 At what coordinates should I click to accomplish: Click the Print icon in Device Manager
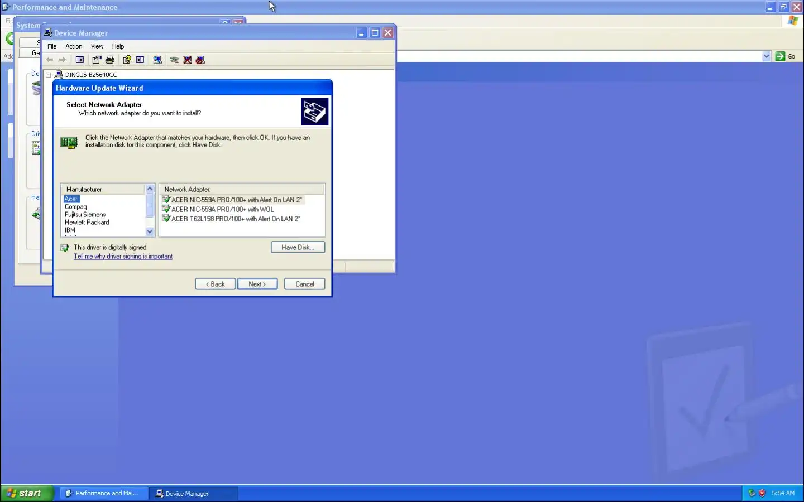pyautogui.click(x=110, y=60)
